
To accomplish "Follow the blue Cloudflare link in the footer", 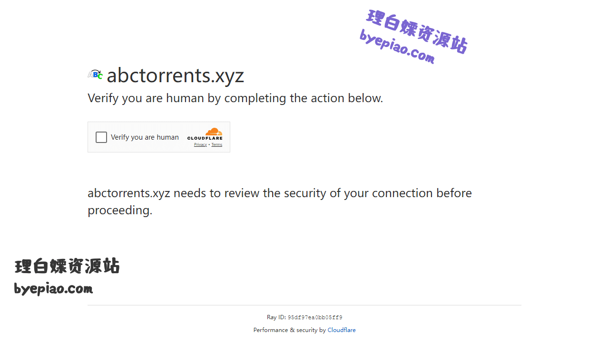I will click(x=342, y=330).
